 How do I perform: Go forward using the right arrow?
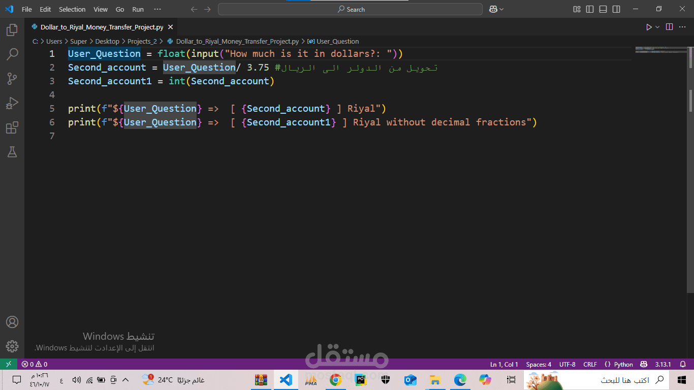[x=207, y=9]
